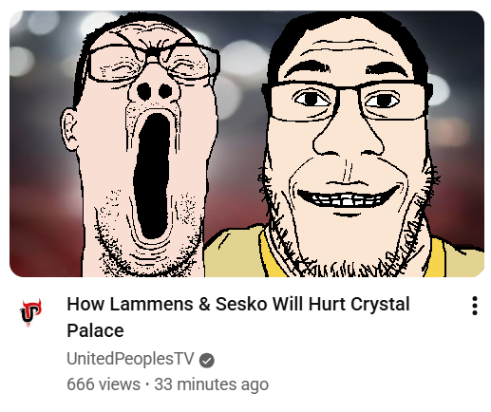Image resolution: width=491 pixels, height=412 pixels.
Task: Click the screaming character's tilted glasses
Action: click(x=154, y=60)
